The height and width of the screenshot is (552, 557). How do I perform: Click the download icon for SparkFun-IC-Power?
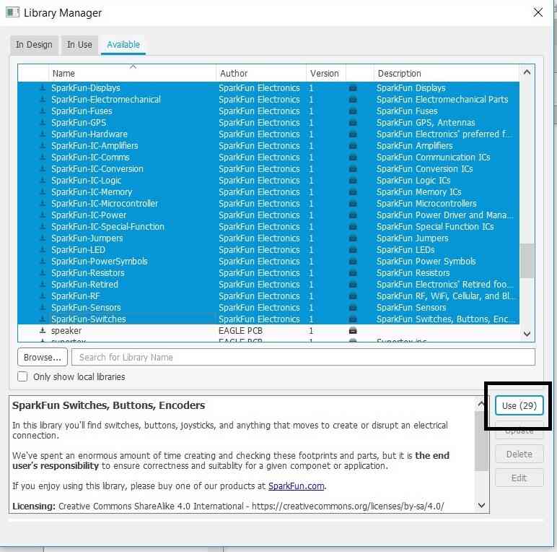click(x=43, y=215)
